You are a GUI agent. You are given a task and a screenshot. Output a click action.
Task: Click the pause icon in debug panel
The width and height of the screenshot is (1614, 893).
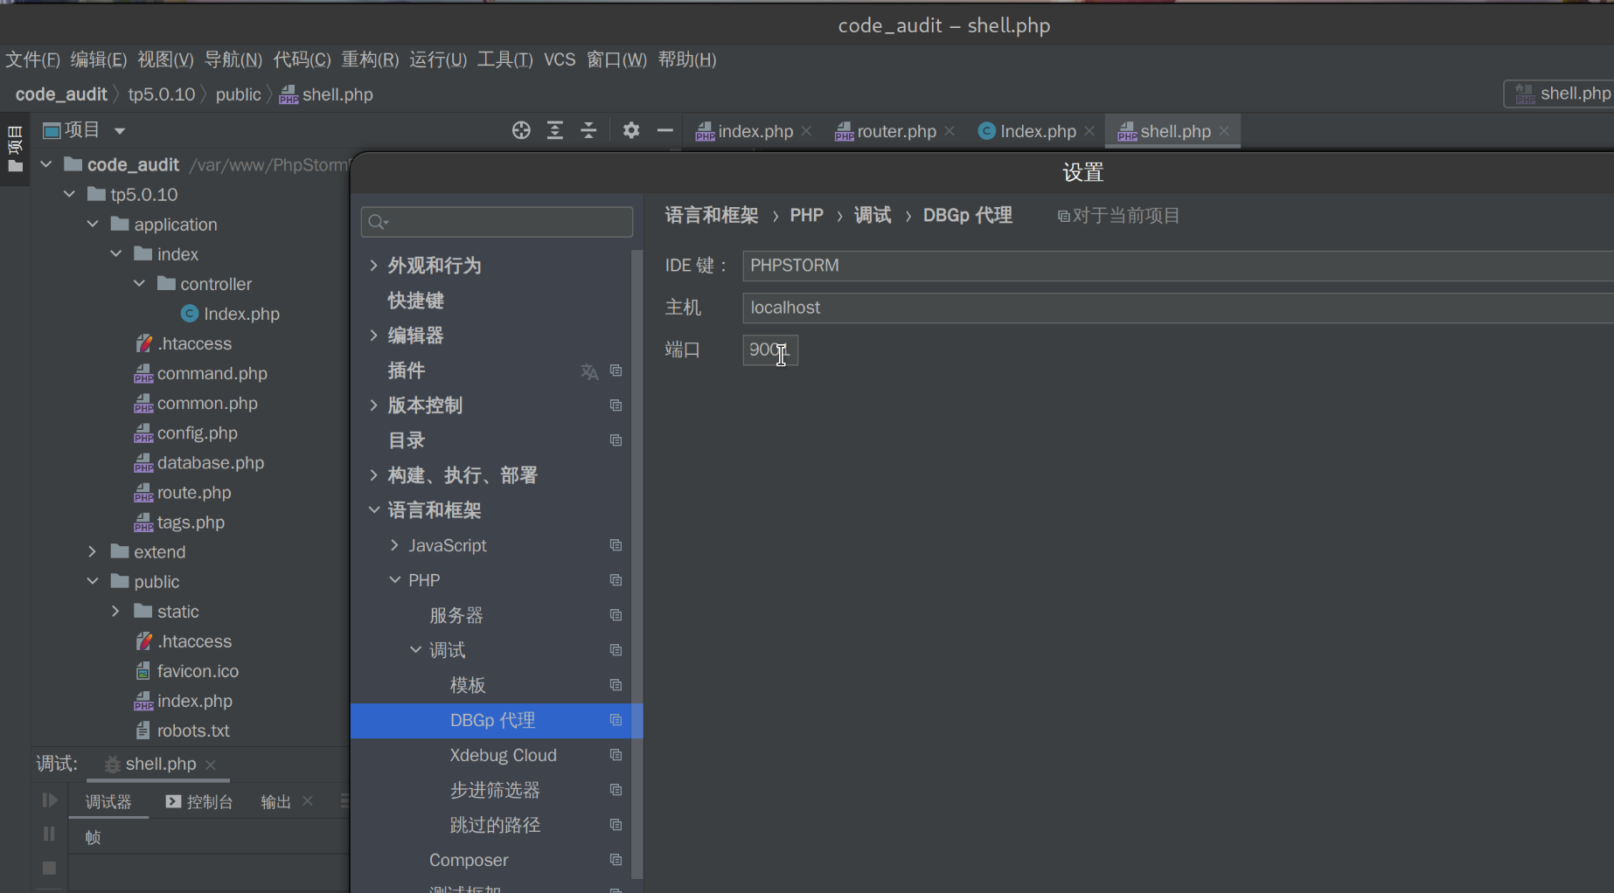click(x=49, y=834)
